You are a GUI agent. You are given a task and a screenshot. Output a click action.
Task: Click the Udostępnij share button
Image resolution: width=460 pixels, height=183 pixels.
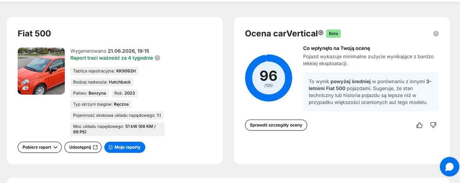[83, 147]
